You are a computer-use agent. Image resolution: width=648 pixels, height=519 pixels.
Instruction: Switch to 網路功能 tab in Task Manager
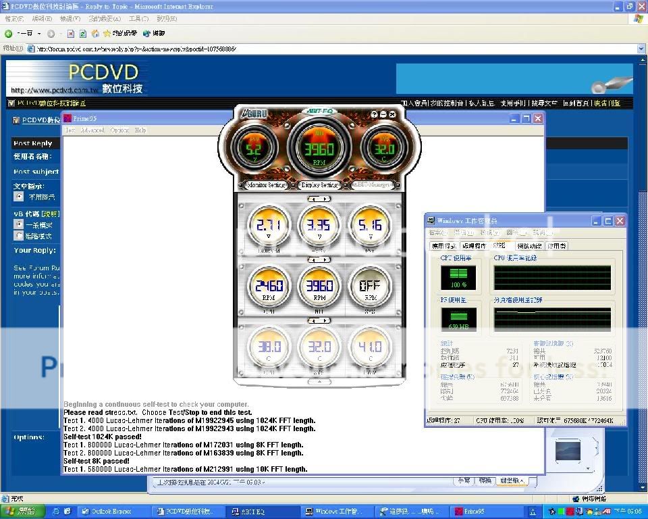[529, 246]
